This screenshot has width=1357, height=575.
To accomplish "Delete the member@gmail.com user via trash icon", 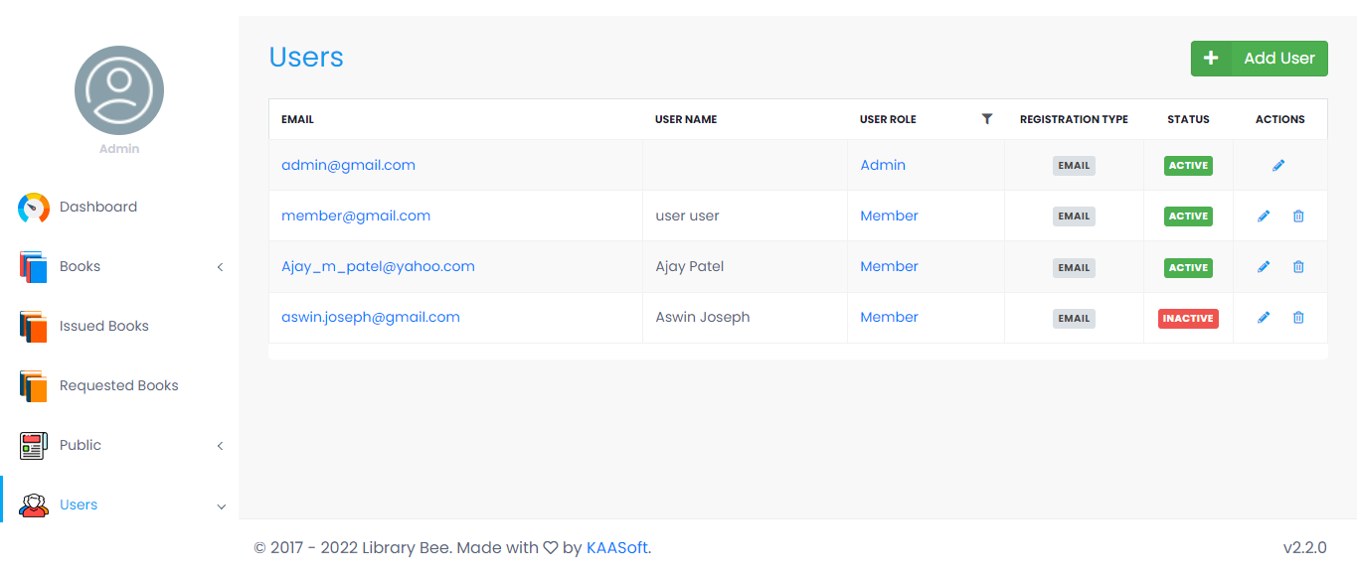I will coord(1298,216).
